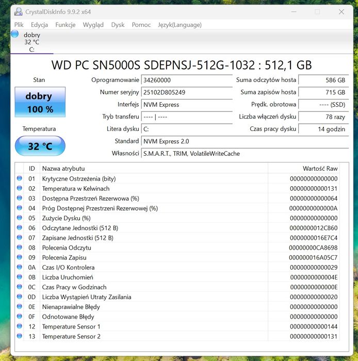This screenshot has height=361, width=358.
Task: Click the power on hours 14 godzin
Action: tap(323, 129)
